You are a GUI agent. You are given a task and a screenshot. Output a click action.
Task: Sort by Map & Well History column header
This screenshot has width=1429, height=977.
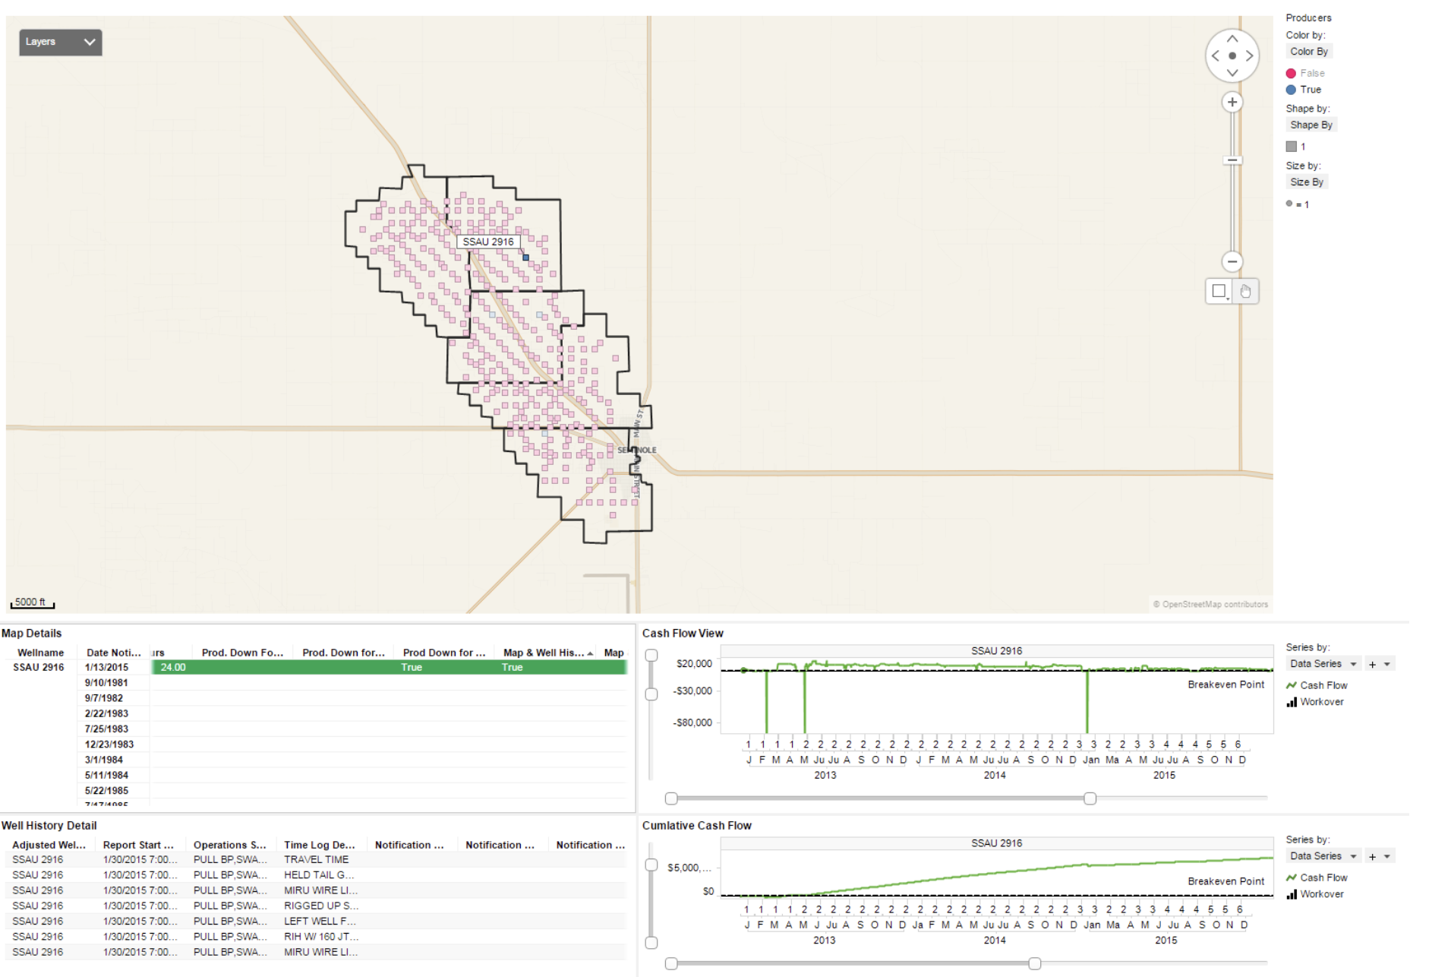pyautogui.click(x=544, y=653)
